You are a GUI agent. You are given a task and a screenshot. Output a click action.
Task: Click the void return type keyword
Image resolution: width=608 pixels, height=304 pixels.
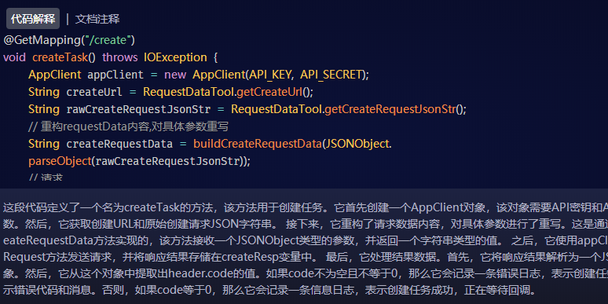click(14, 57)
